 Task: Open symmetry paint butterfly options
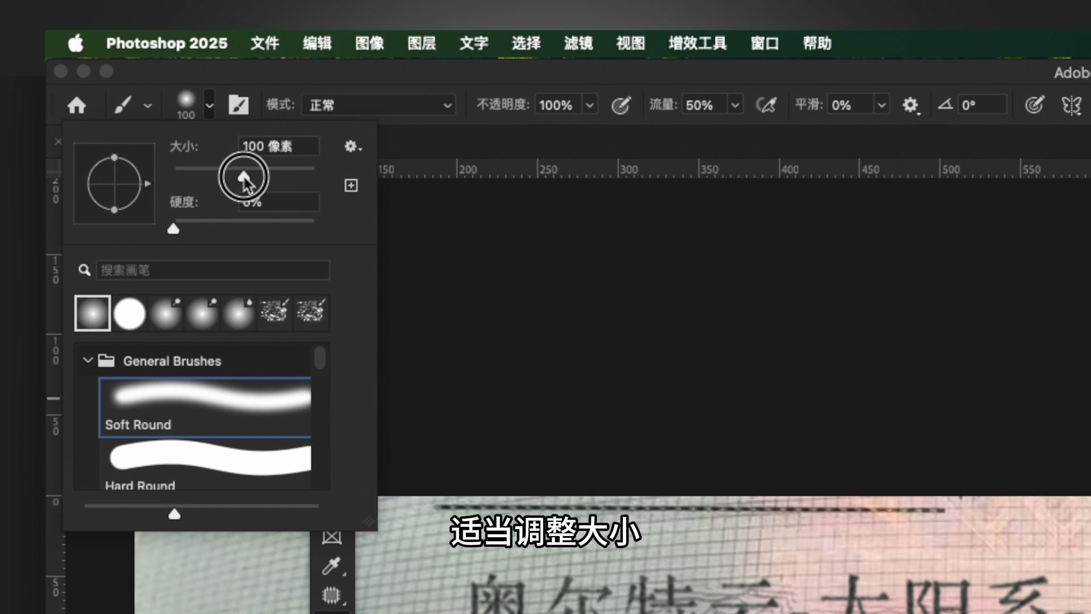pyautogui.click(x=1071, y=105)
